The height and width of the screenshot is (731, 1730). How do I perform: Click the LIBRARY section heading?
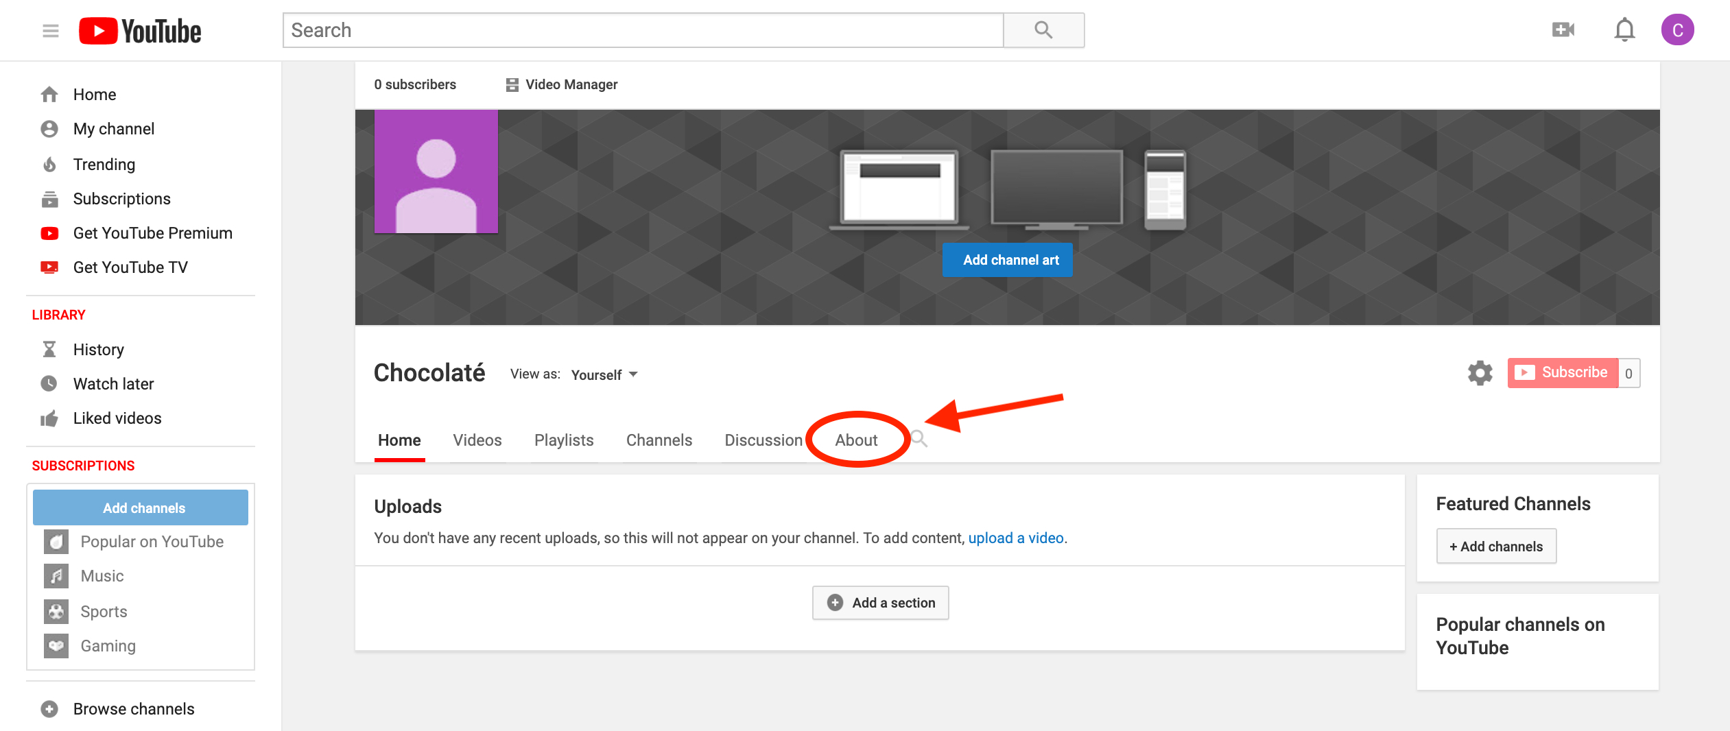coord(59,315)
